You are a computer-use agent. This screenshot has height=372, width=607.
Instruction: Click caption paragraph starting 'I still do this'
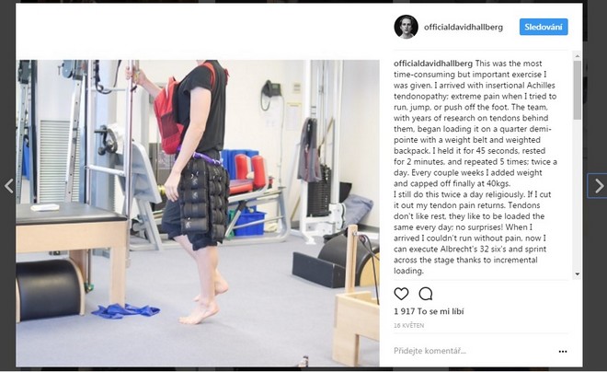click(x=473, y=232)
